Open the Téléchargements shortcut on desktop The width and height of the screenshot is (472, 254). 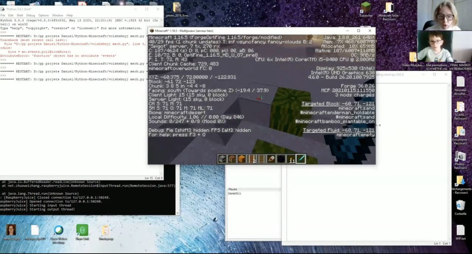coord(461,185)
